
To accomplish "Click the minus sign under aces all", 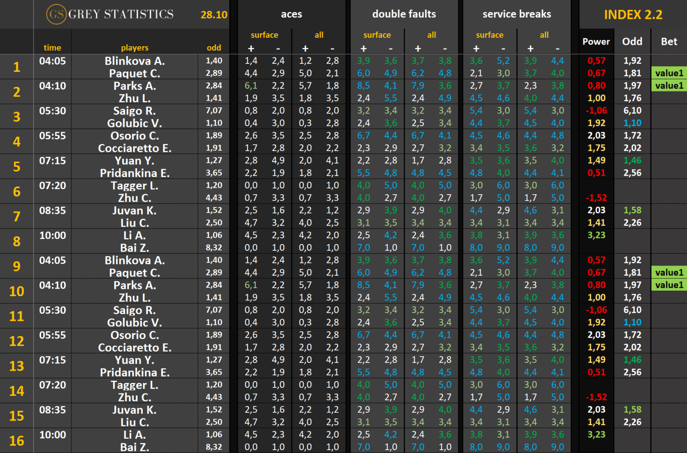I will click(x=332, y=48).
